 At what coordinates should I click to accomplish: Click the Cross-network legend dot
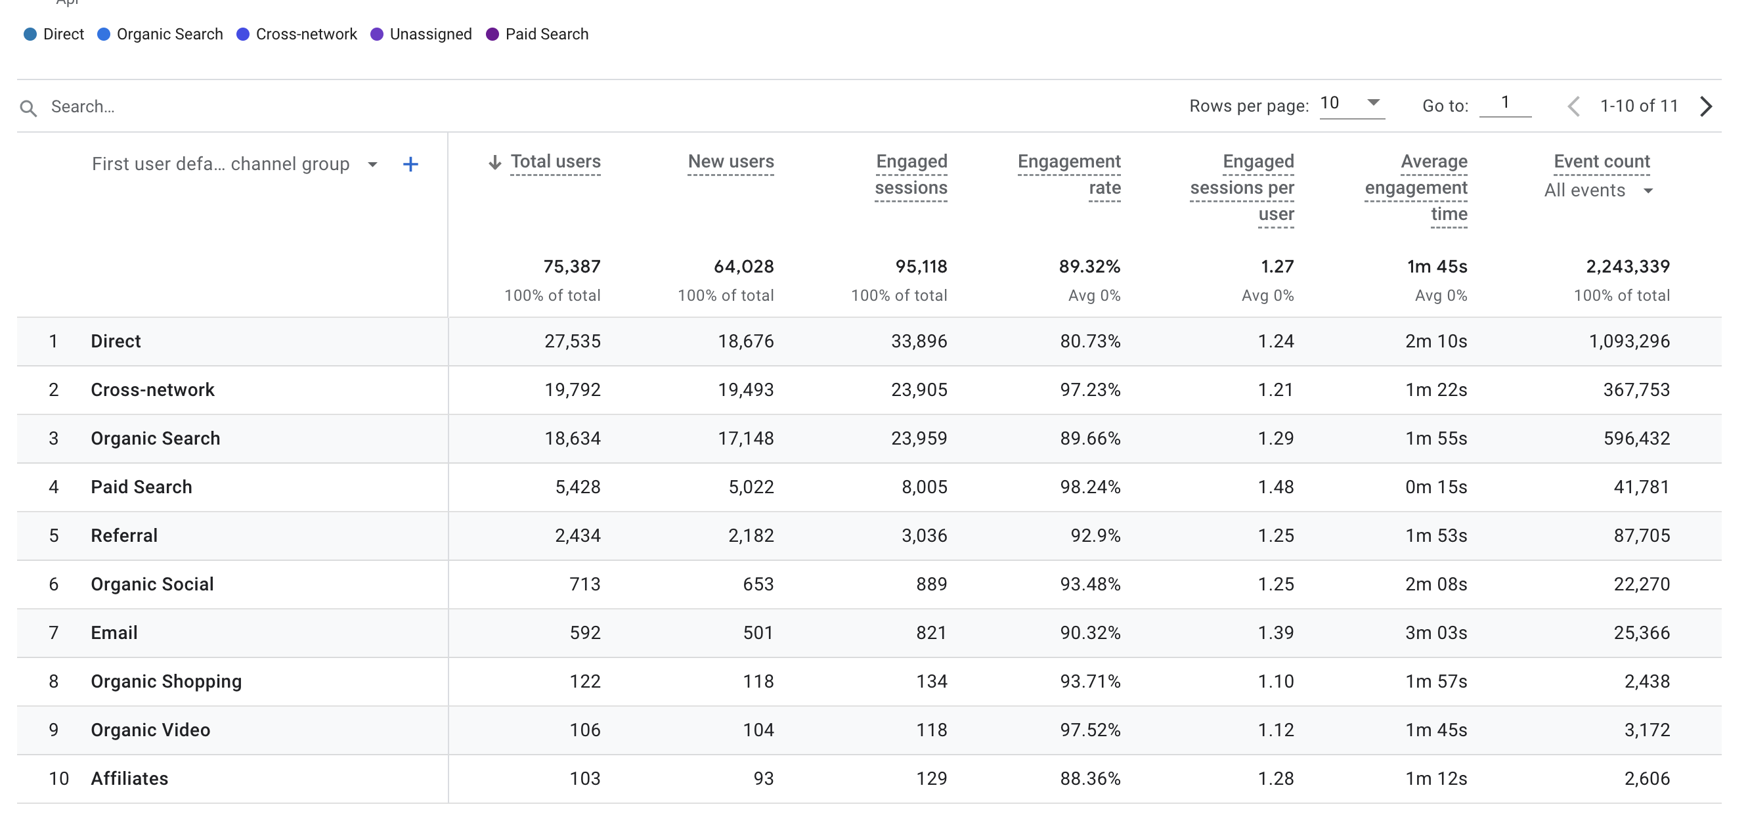243,35
